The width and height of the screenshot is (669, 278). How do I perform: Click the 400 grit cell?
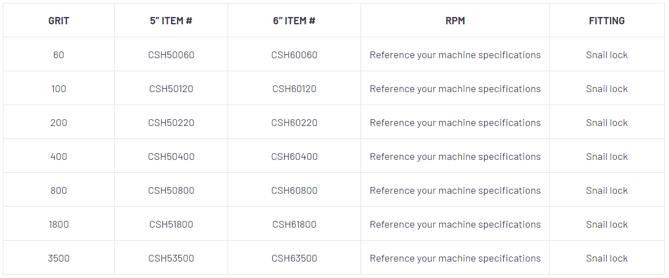coord(59,157)
